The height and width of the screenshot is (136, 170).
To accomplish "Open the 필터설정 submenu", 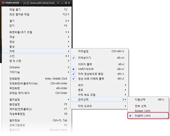I will [x=37, y=100].
